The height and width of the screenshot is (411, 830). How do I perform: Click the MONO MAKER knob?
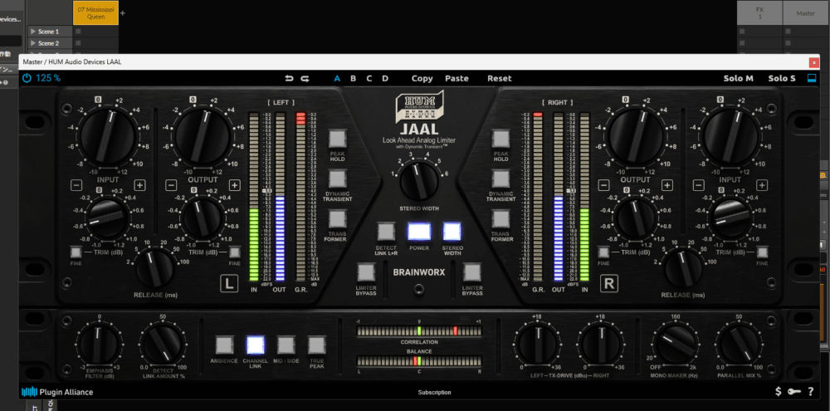[676, 345]
